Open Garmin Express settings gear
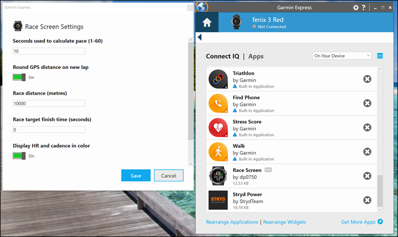Viewport: 398px width, 237px height. [356, 7]
